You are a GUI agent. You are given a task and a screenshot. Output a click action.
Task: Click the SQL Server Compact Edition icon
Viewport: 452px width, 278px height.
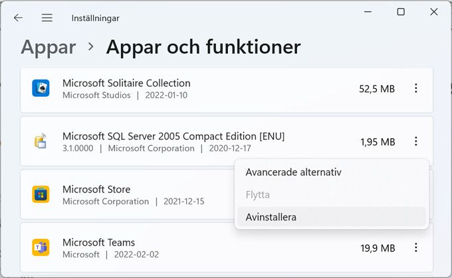tap(41, 141)
